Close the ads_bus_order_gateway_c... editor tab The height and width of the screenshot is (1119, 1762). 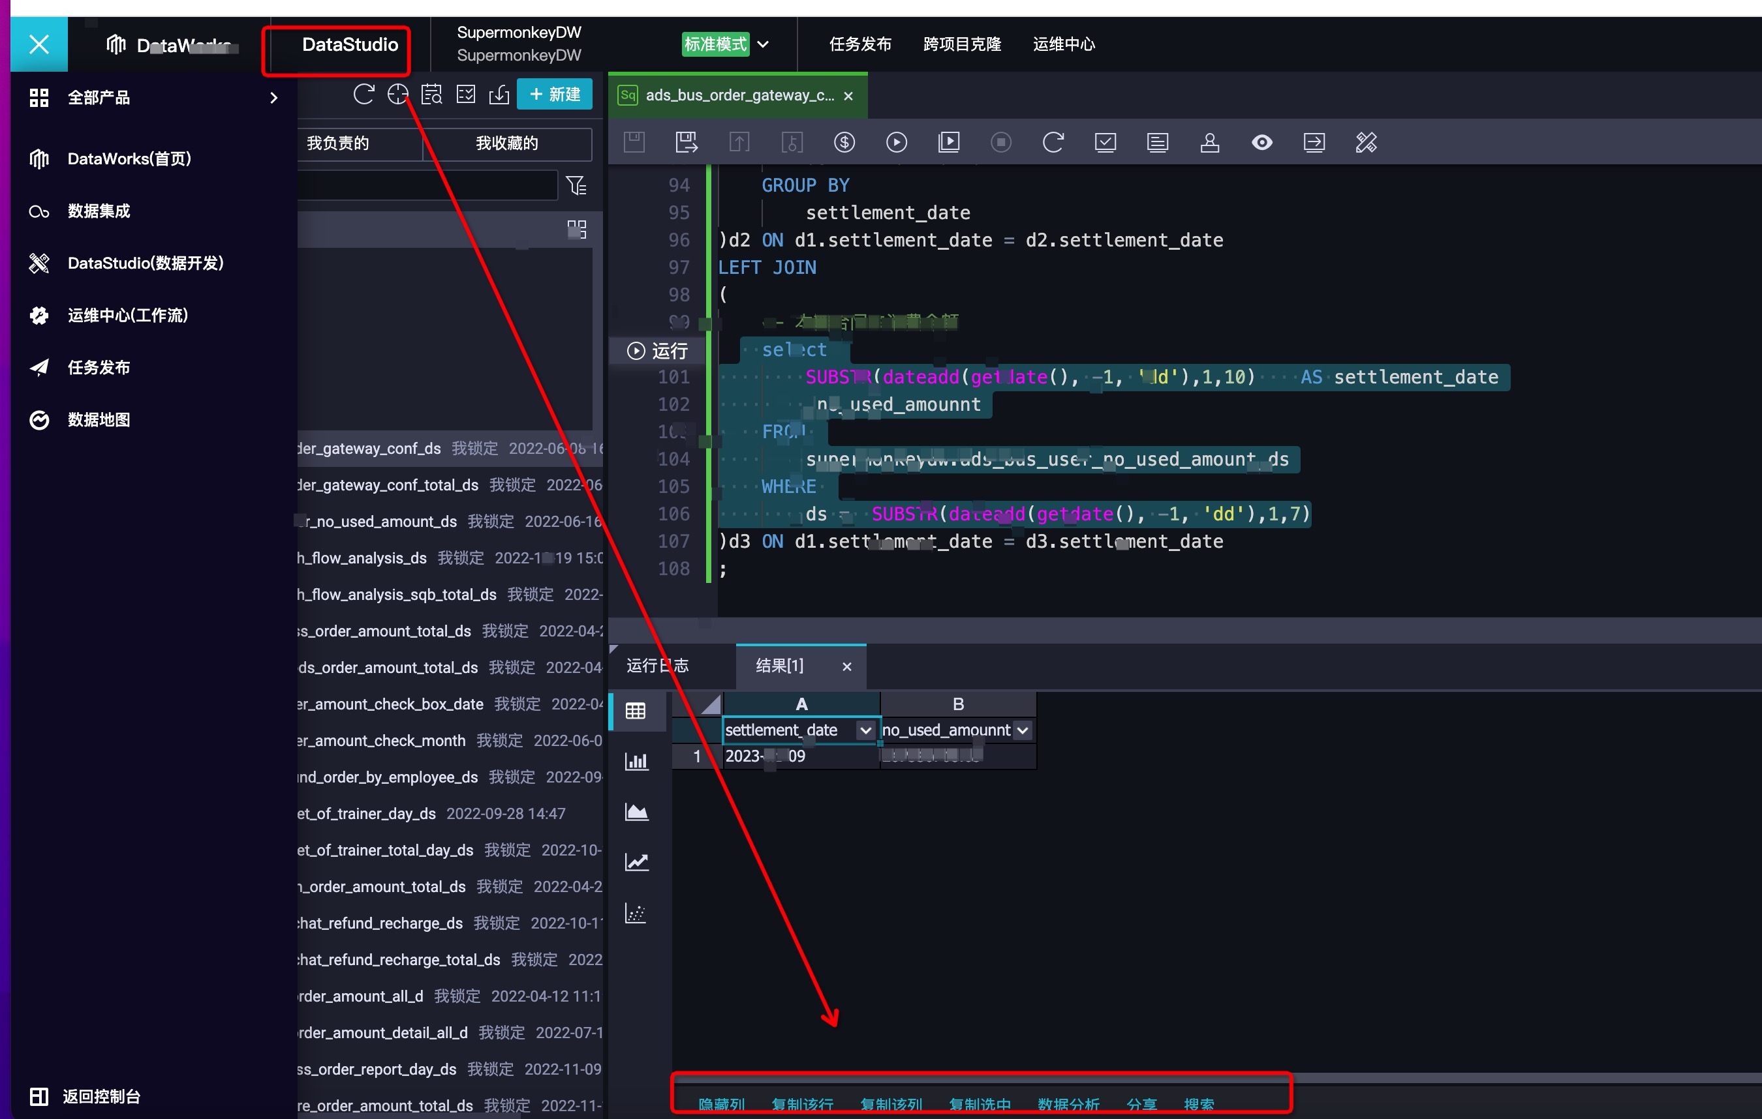click(x=848, y=96)
